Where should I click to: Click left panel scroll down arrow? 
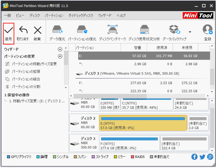[x=66, y=88]
